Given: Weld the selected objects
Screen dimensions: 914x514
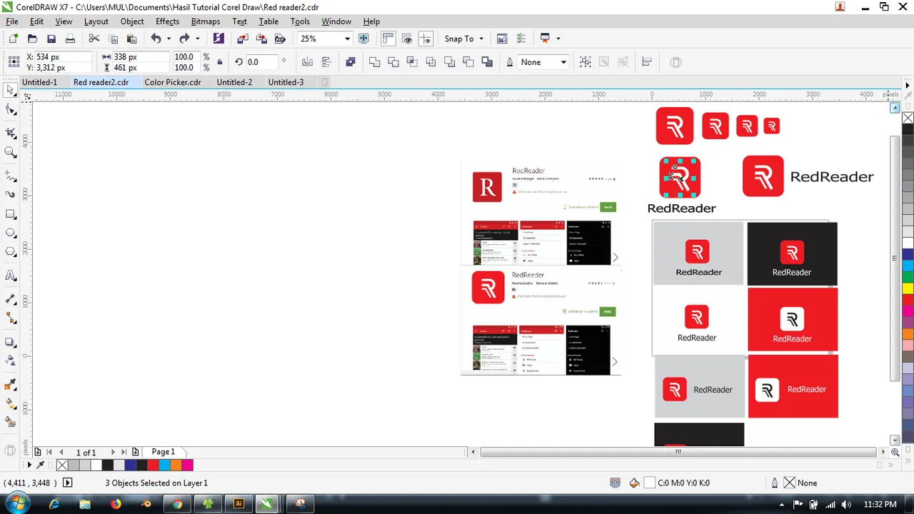Looking at the screenshot, I should 374,62.
